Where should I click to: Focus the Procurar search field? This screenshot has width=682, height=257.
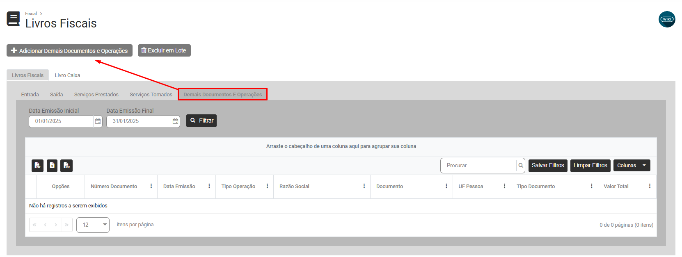[x=478, y=166]
